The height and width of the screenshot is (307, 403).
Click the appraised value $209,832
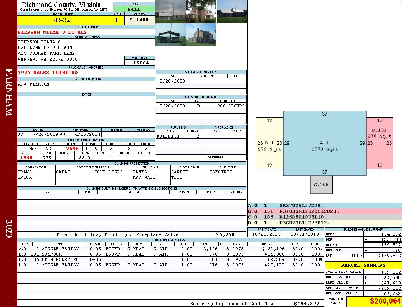[390, 288]
